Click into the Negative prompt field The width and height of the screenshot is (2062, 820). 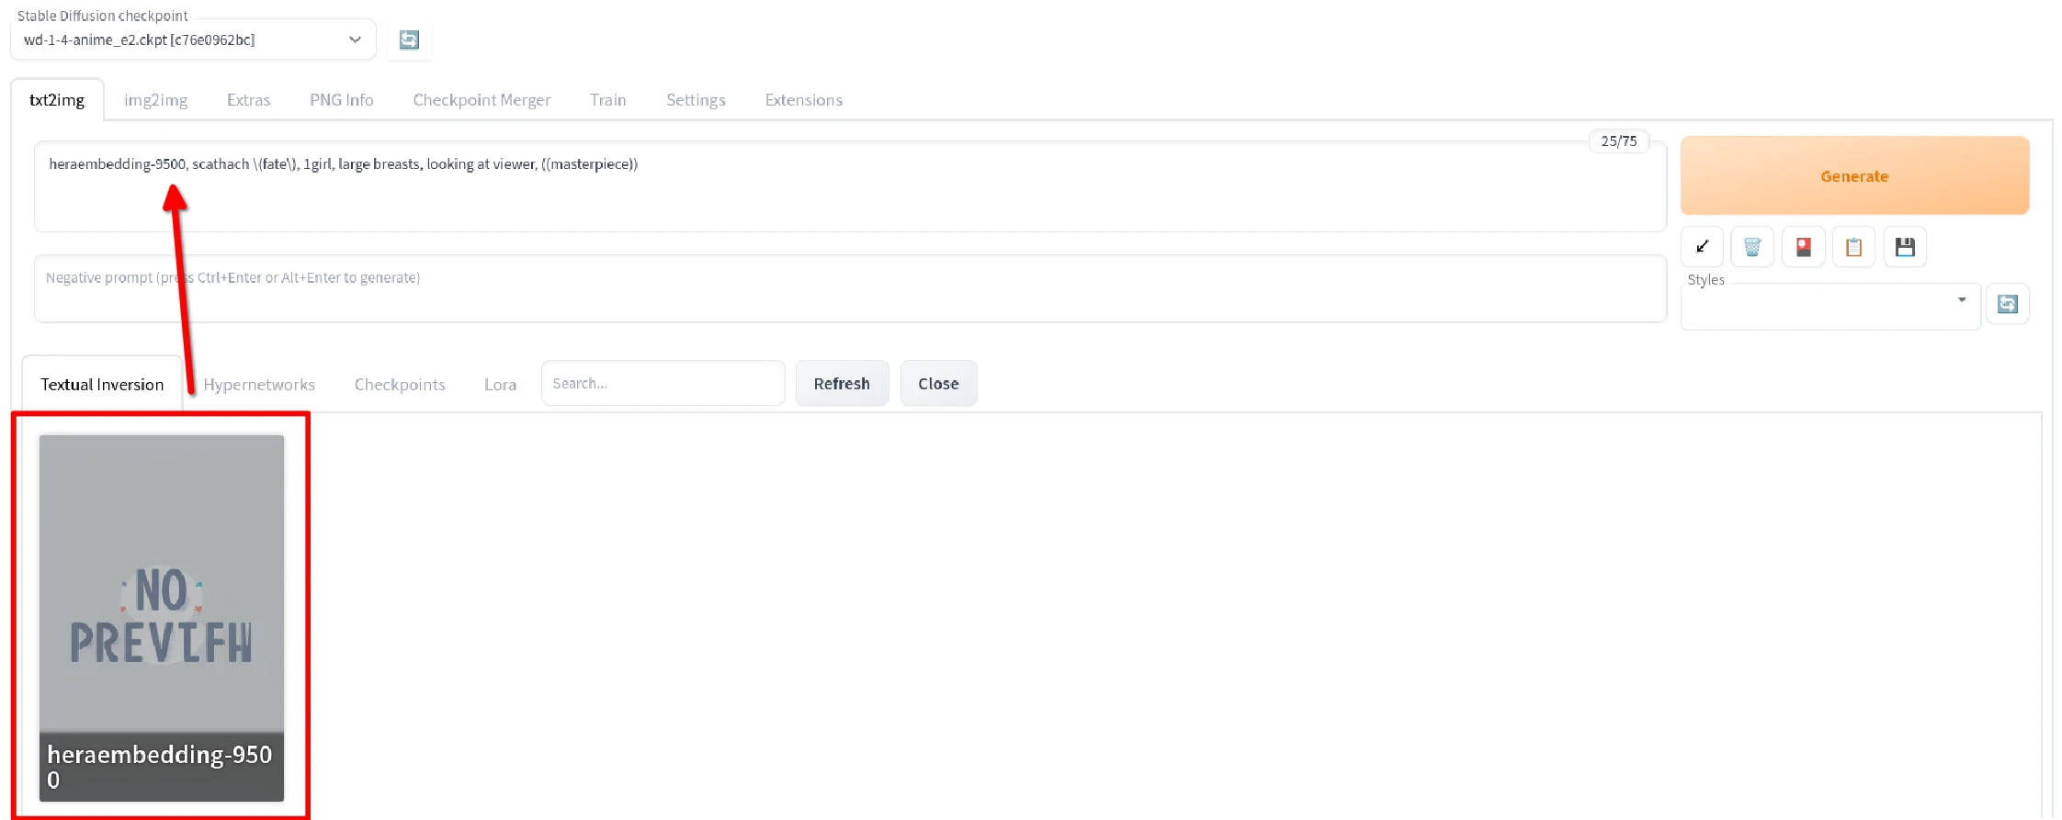point(850,288)
